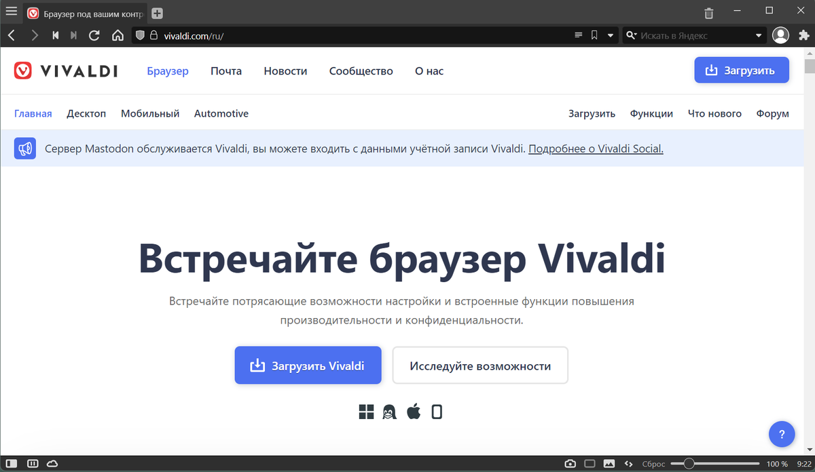815x472 pixels.
Task: Open the tracker blocker shield icon
Action: [x=141, y=35]
